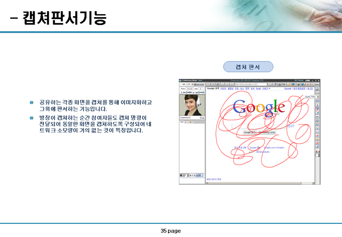342x237 pixels.
Task: Adjust the pen thickness stepper
Action: point(318,155)
